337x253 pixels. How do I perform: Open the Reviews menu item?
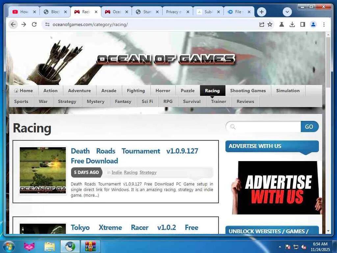(246, 101)
